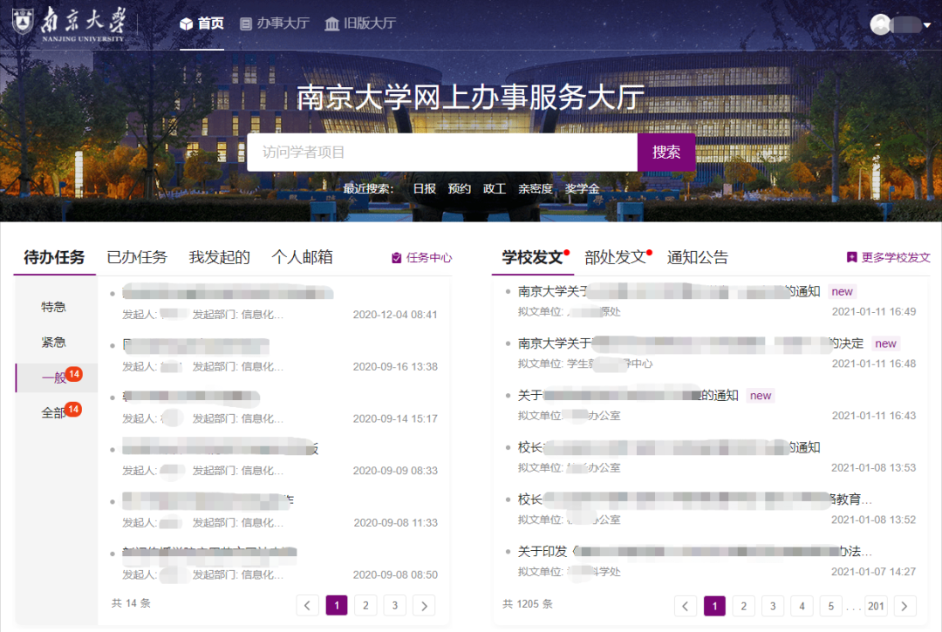Select page 1 in task pagination
942x632 pixels.
(x=337, y=606)
